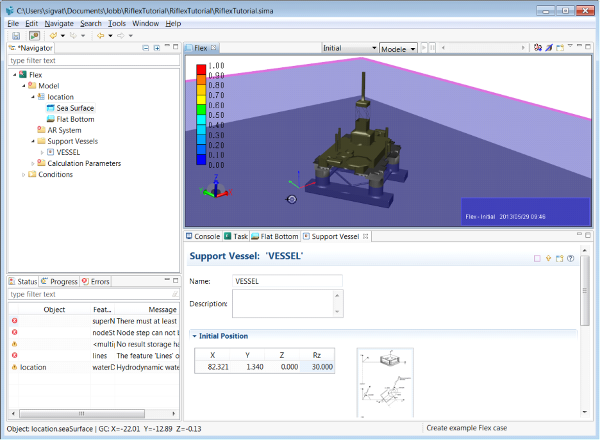The height and width of the screenshot is (440, 600).
Task: Expand the Conditions folder in Navigator
Action: [x=24, y=174]
